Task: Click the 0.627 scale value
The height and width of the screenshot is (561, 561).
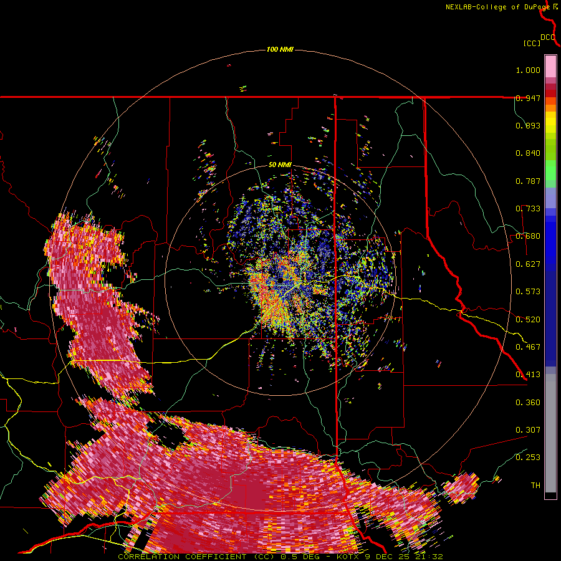Action: [528, 264]
